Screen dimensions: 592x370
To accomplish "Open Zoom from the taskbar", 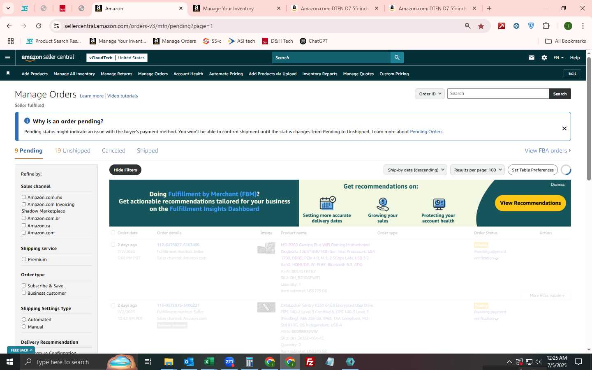I will (x=229, y=362).
